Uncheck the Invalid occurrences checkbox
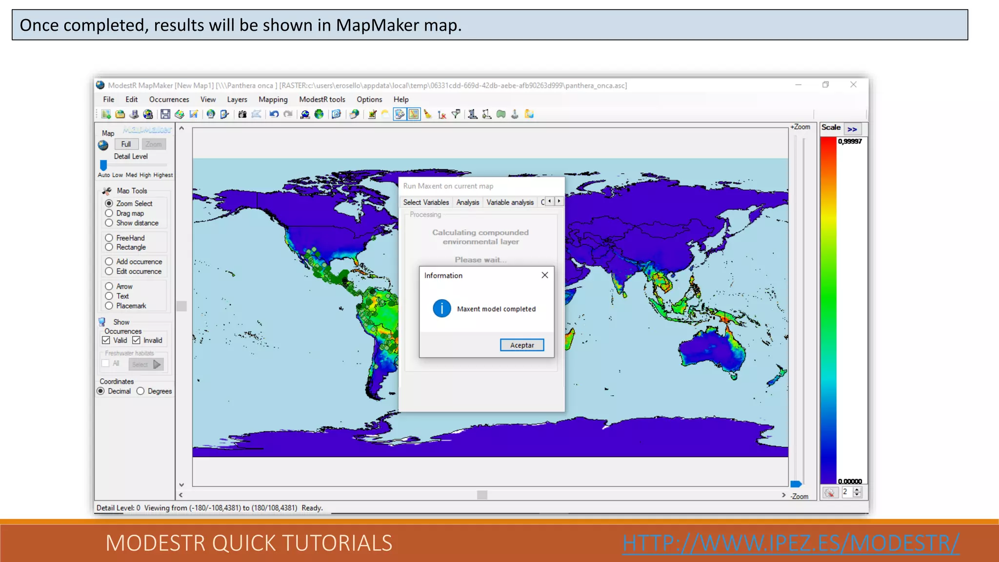Viewport: 999px width, 562px height. tap(136, 340)
